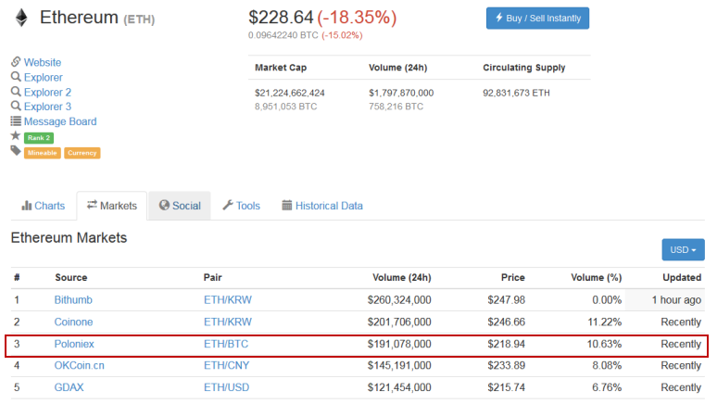Screen dimensions: 717x404
Task: Click the market cap value $21,224,662,424
Action: coord(290,93)
